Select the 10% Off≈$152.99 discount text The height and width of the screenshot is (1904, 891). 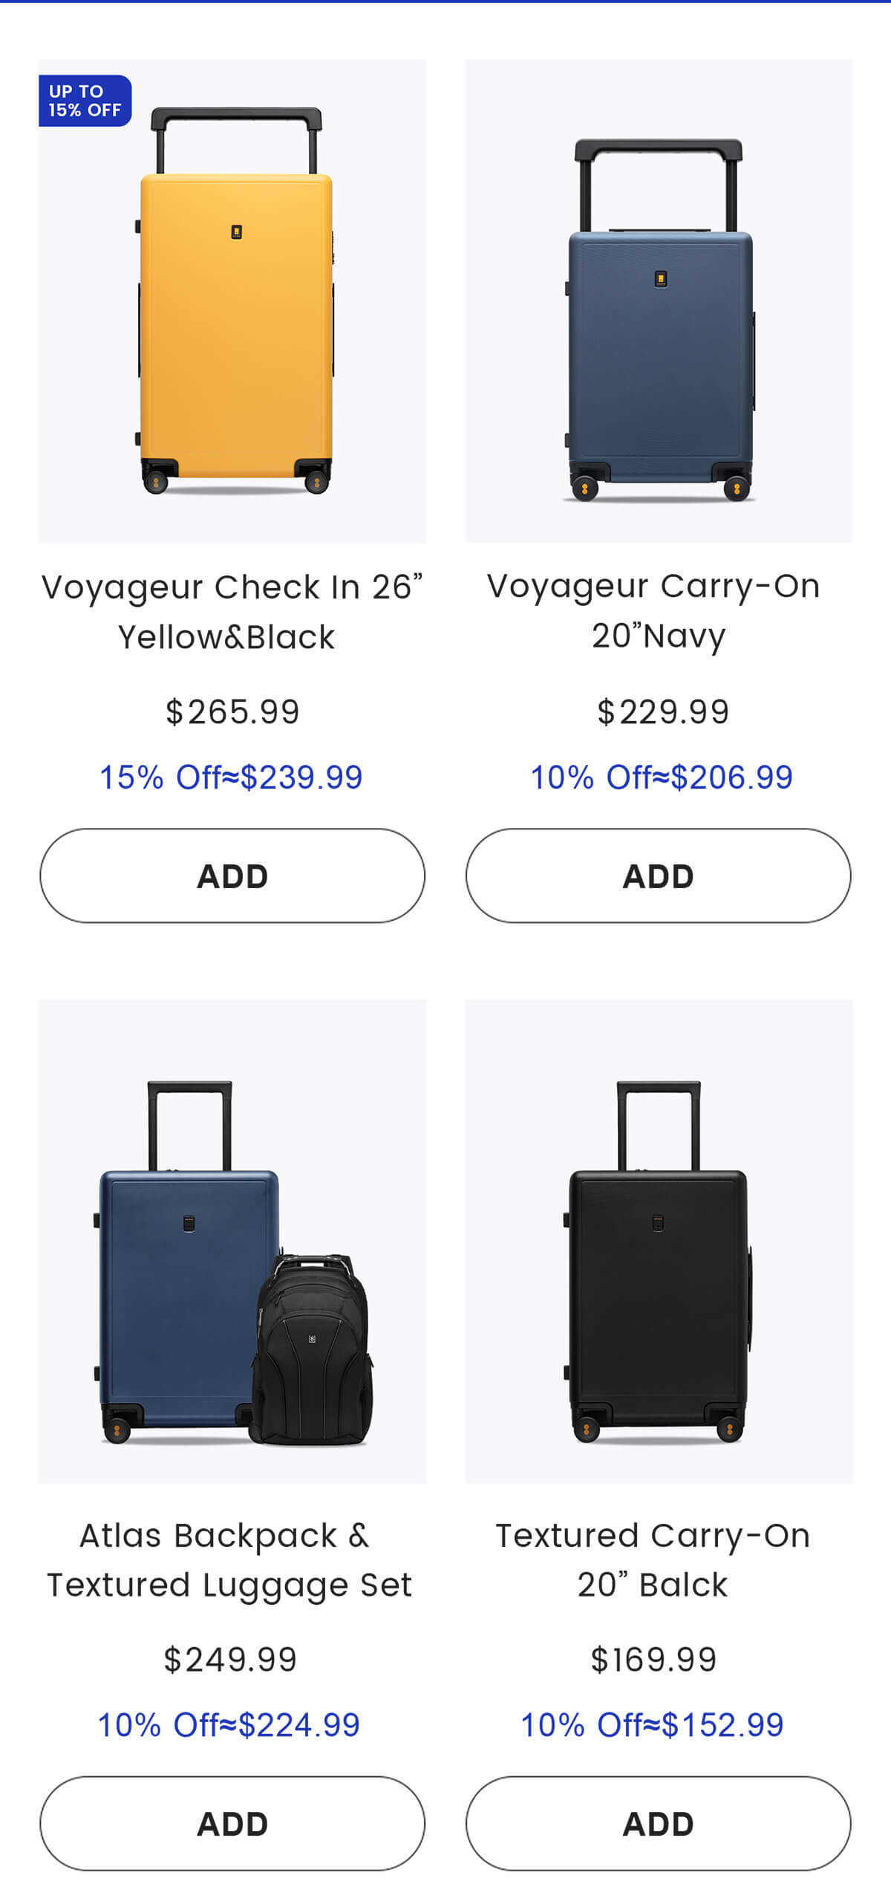[653, 1725]
